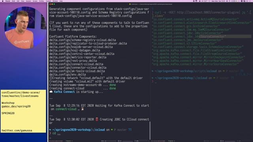Click 'delta_configs/ksql-datagen.delta' line

point(75,50)
